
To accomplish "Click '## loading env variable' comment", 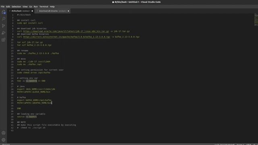I will pos(31,114).
